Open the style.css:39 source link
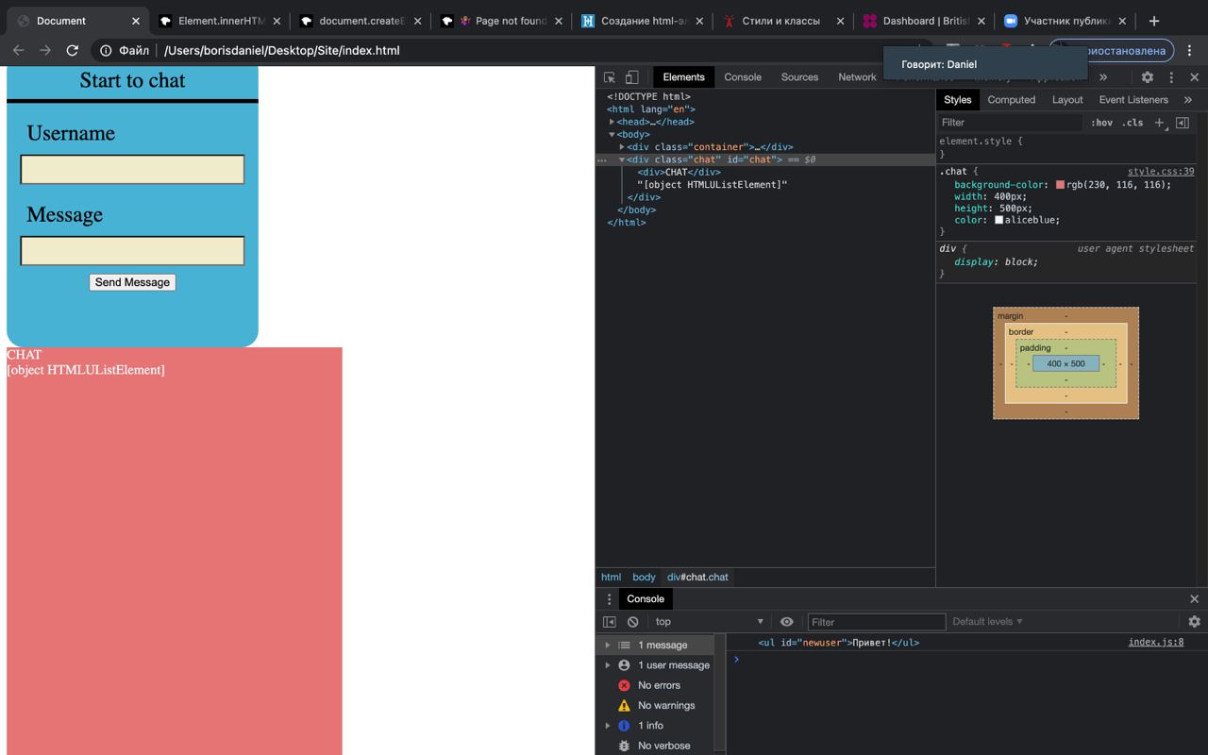 (x=1160, y=172)
